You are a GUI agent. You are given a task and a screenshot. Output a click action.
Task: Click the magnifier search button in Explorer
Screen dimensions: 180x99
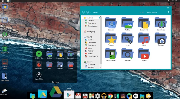169,12
